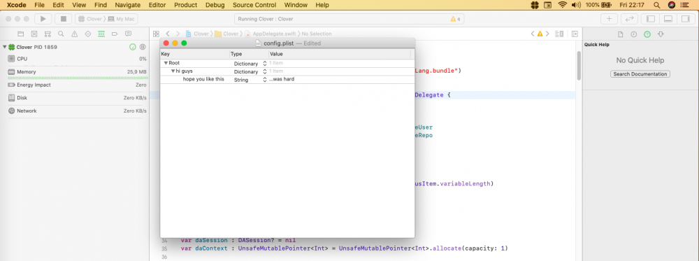Click the Wi-Fi icon in the menu bar

(562, 5)
